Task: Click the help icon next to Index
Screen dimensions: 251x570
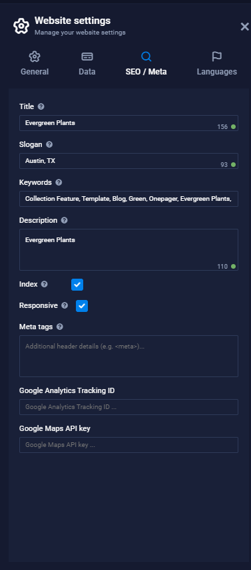Action: point(45,284)
